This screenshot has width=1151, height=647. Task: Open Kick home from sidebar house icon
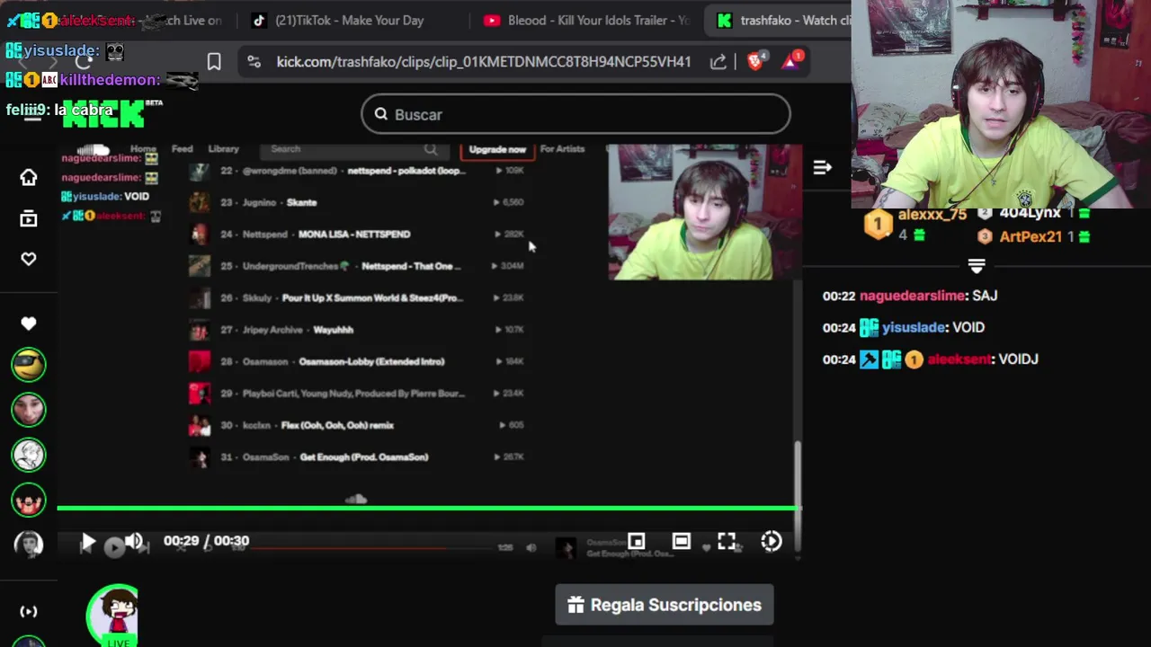[29, 177]
